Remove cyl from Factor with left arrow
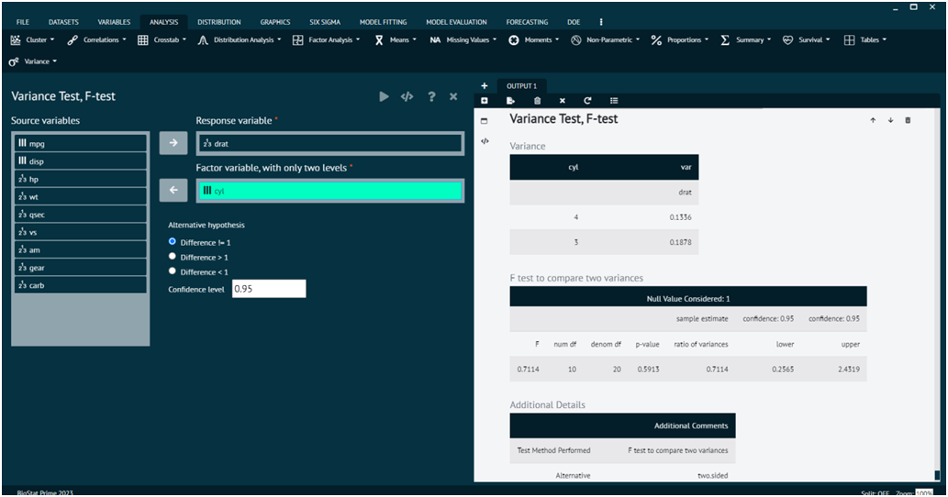948x497 pixels. coord(173,190)
